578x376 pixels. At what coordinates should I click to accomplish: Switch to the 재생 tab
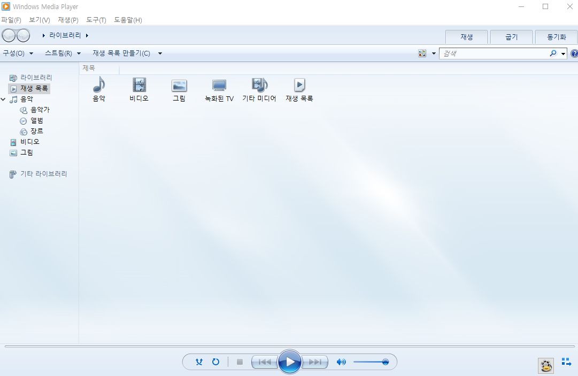click(466, 37)
